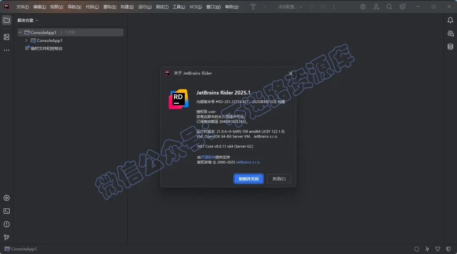Click the JetBrains Rider 2025.1 title text
Image resolution: width=457 pixels, height=254 pixels.
point(223,93)
